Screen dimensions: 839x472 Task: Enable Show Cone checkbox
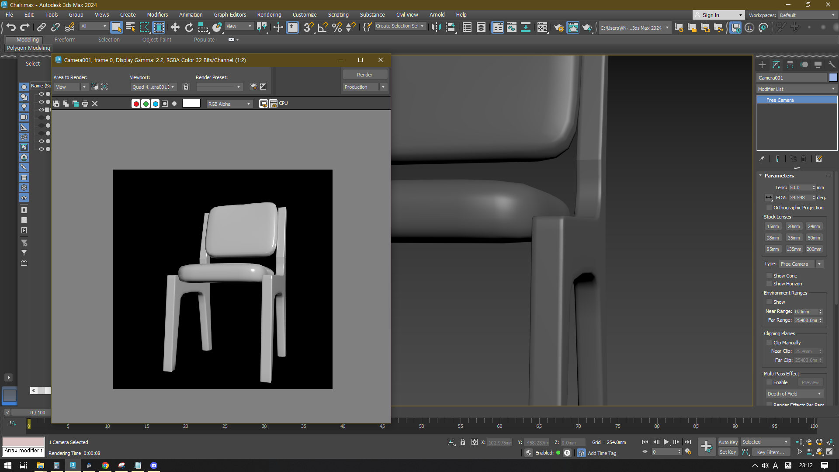coord(769,275)
